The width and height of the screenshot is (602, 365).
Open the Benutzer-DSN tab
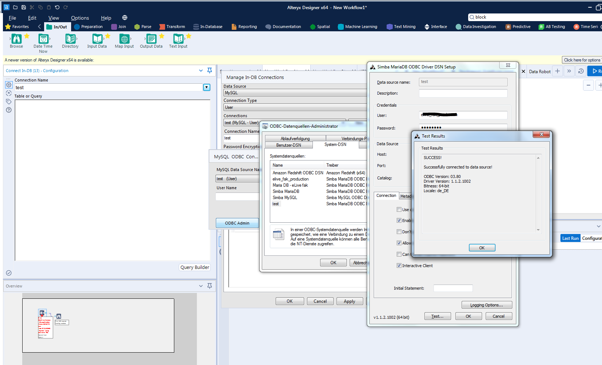[288, 145]
